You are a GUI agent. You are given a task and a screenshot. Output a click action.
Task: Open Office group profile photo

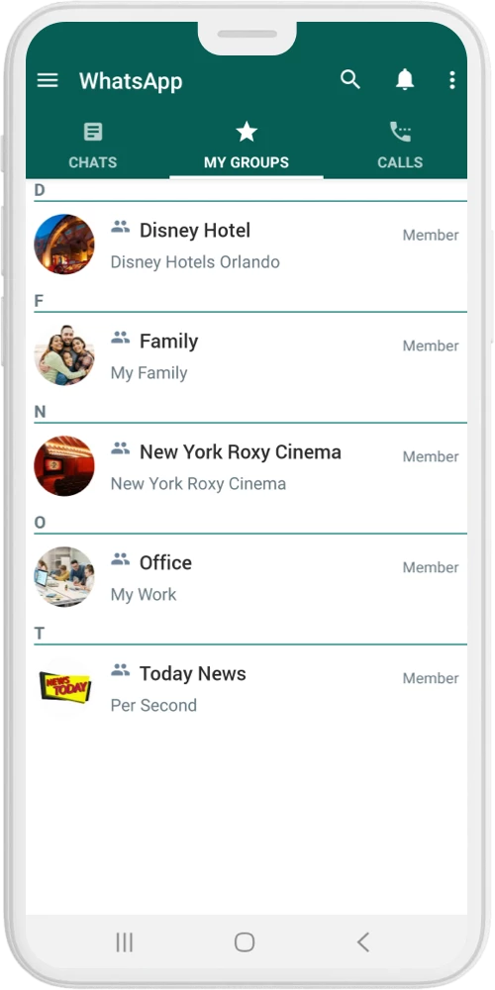(63, 576)
